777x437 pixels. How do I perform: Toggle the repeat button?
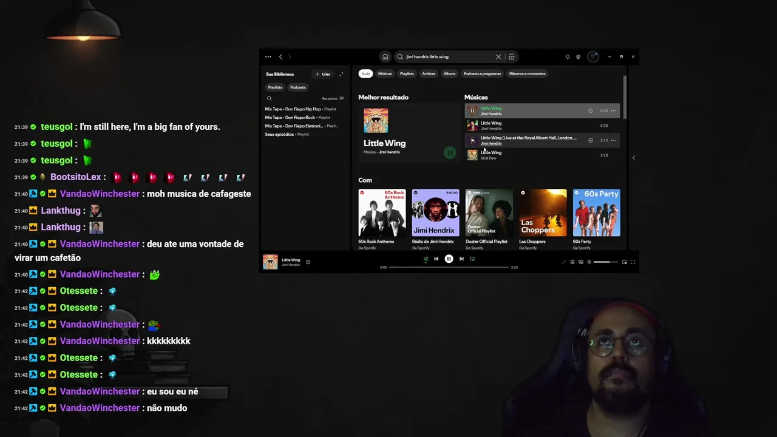click(472, 259)
